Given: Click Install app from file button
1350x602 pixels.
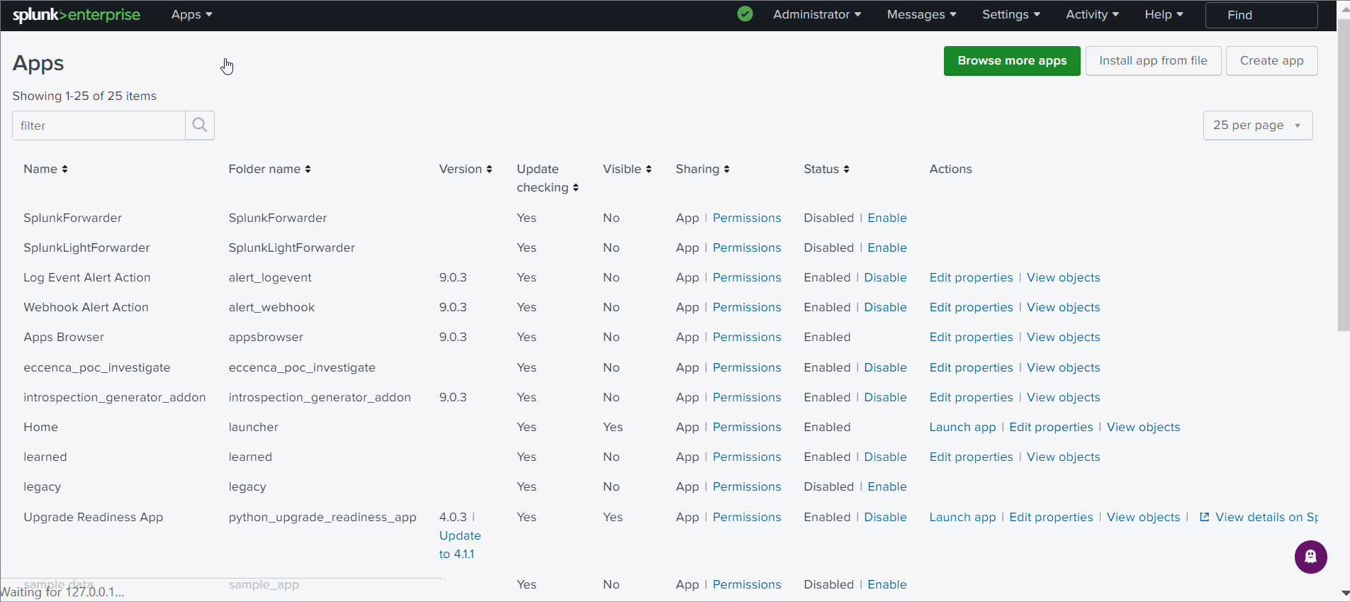Looking at the screenshot, I should pos(1153,61).
